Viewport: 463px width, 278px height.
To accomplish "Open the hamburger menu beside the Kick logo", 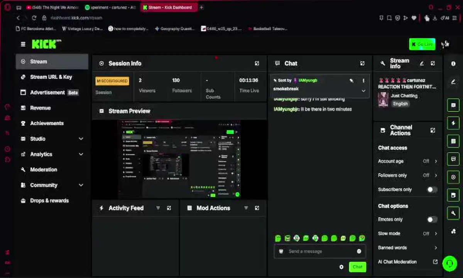I will tap(23, 44).
